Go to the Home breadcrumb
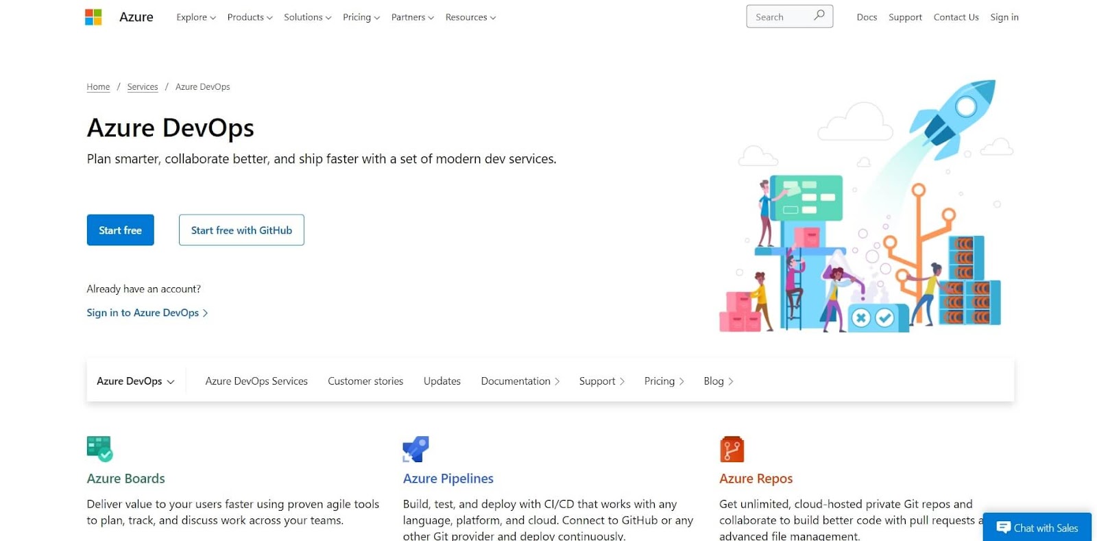1097x541 pixels. click(98, 87)
